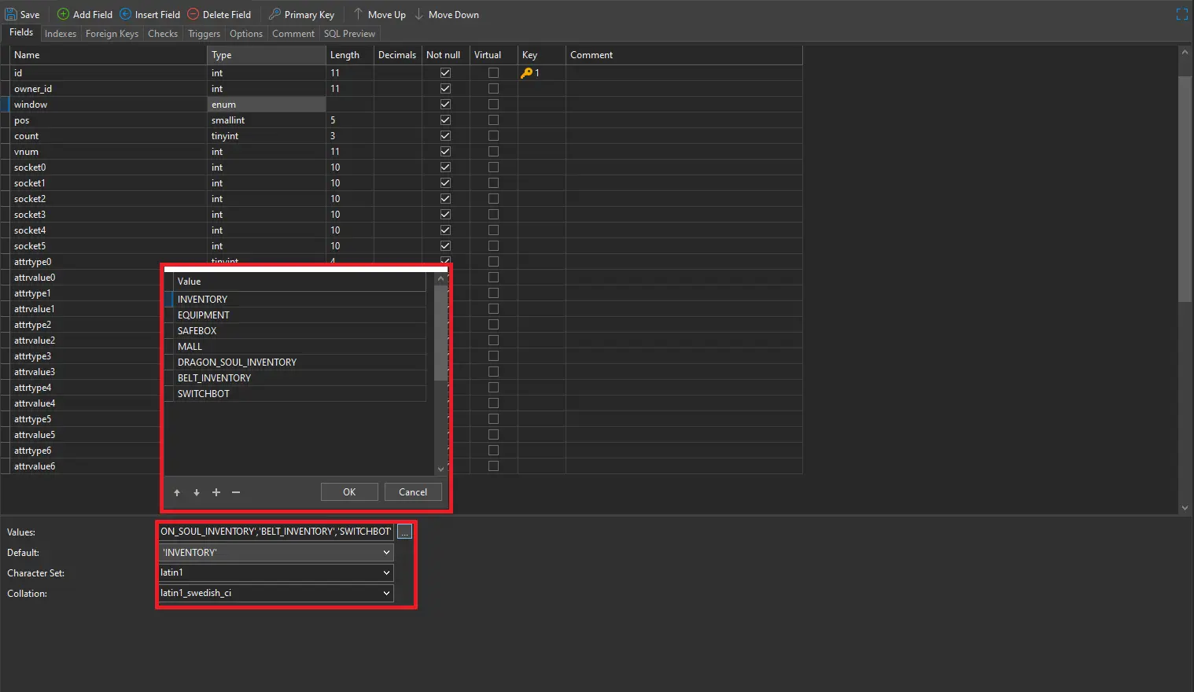The height and width of the screenshot is (692, 1194).
Task: Confirm enum values with OK button
Action: click(x=349, y=492)
